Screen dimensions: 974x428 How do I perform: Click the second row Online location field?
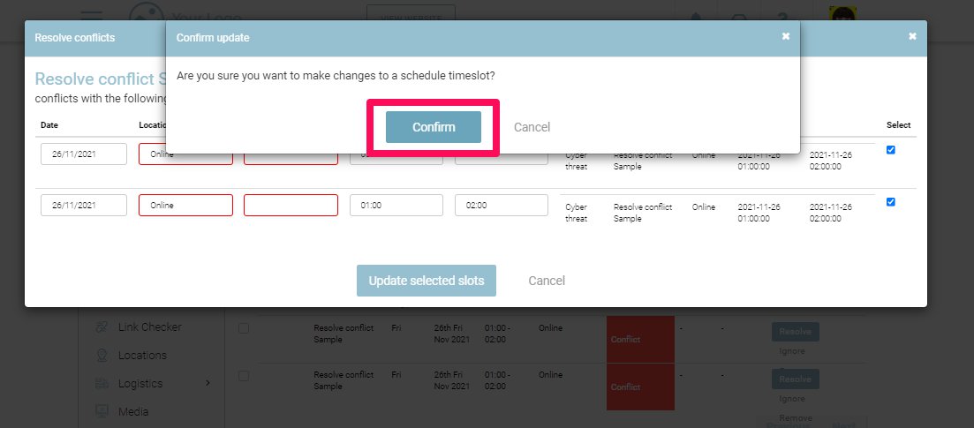pos(185,206)
